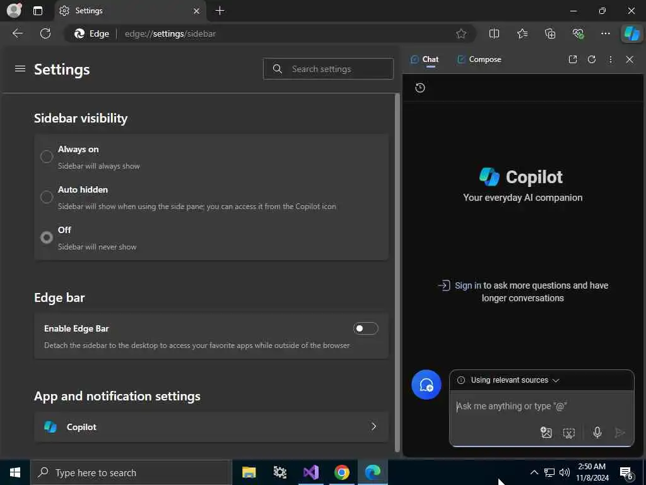
Task: Select the Settings browser tab
Action: (130, 11)
